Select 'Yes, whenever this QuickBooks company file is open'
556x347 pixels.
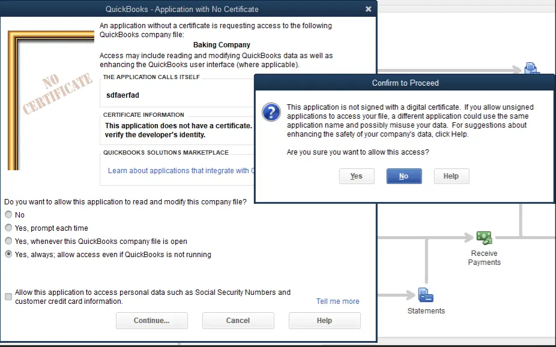tap(8, 241)
